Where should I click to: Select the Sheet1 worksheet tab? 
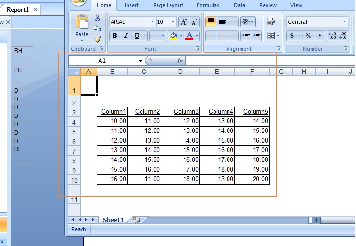[x=113, y=220]
